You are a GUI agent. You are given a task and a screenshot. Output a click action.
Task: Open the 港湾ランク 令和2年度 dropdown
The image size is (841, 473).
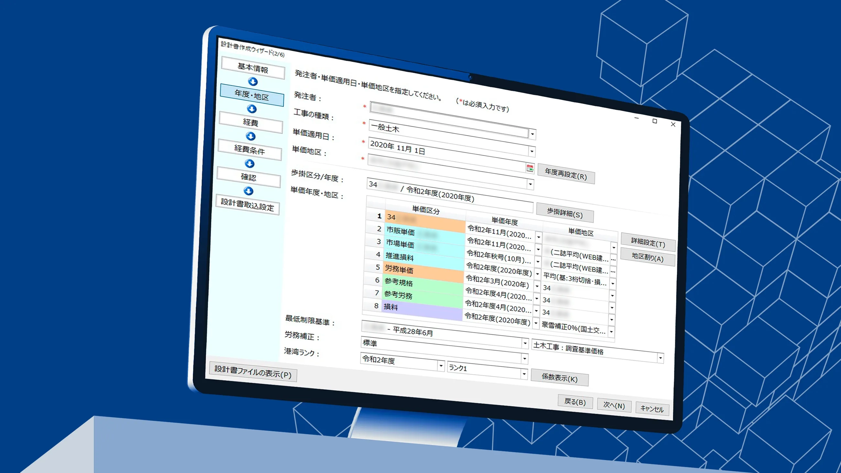tap(441, 366)
